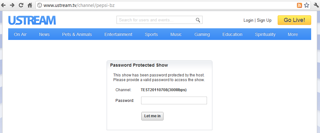Screen dimensions: 320x133
Task: Go to the Gaming category
Action: 202,34
